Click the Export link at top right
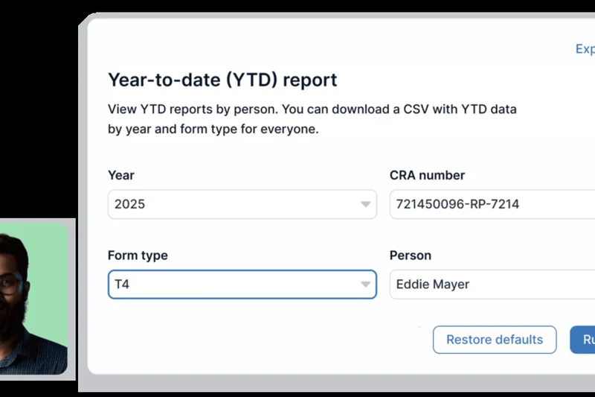Viewport: 595px width, 397px height. [x=585, y=49]
